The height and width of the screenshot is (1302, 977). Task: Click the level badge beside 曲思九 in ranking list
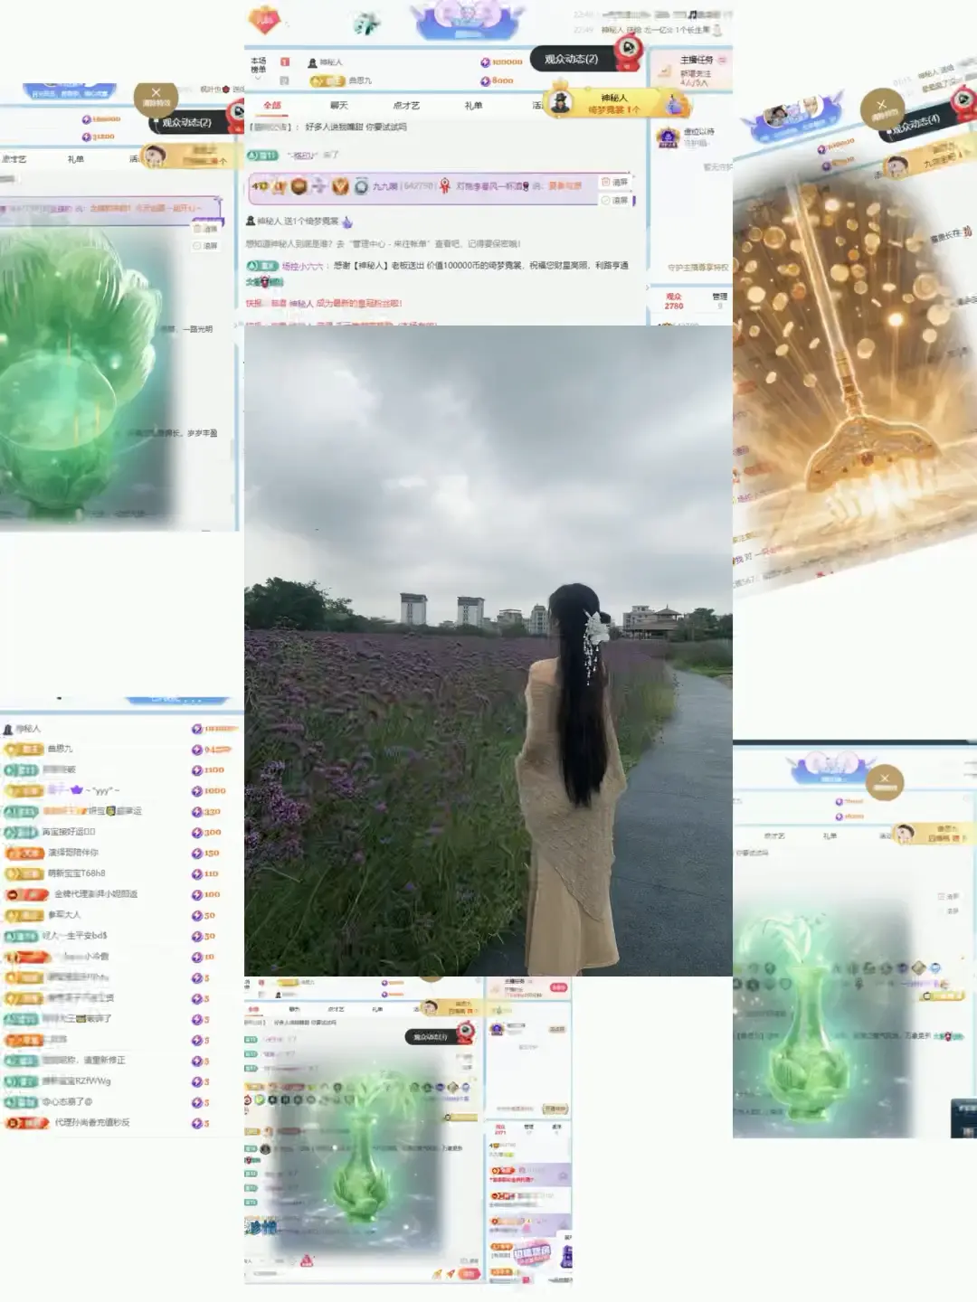[24, 750]
